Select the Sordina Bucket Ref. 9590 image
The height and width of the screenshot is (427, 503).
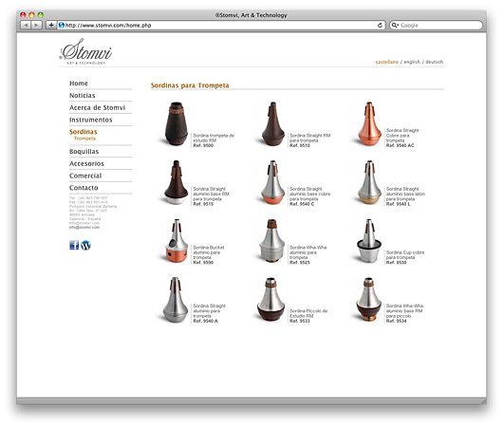[x=177, y=241]
